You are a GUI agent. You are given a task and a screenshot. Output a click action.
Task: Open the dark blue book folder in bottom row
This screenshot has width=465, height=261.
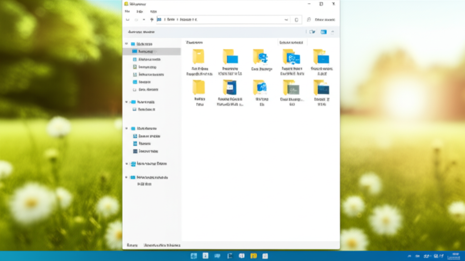[x=230, y=87]
